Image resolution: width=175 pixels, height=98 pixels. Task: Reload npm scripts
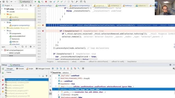point(22,47)
